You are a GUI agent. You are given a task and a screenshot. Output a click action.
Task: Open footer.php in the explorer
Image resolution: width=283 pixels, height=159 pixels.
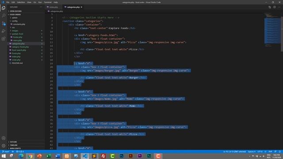[18, 37]
